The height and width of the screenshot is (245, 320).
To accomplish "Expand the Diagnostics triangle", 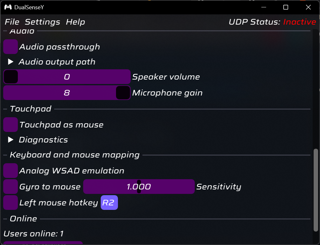I will (11, 140).
